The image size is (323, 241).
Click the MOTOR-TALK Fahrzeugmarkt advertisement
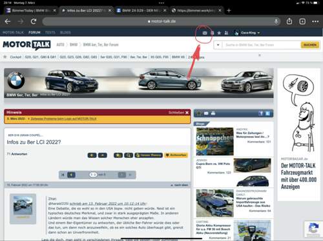tap(298, 135)
